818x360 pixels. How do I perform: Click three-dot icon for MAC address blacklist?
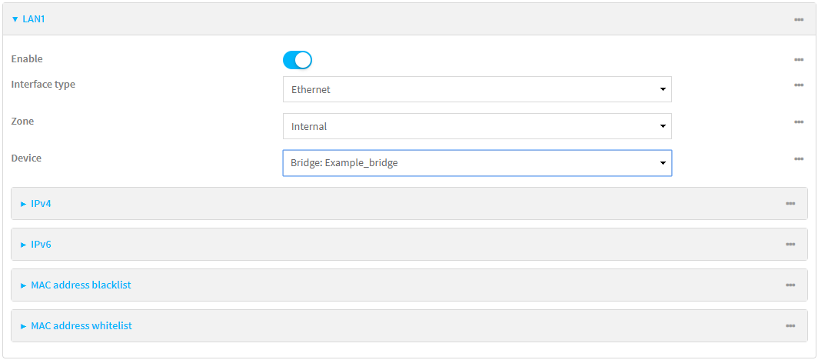790,285
